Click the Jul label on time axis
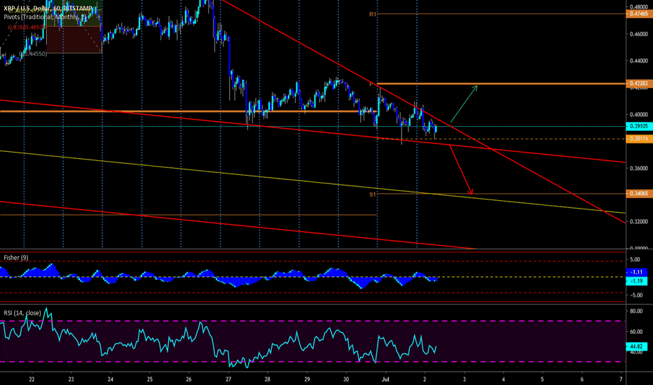653x385 pixels. click(x=385, y=379)
